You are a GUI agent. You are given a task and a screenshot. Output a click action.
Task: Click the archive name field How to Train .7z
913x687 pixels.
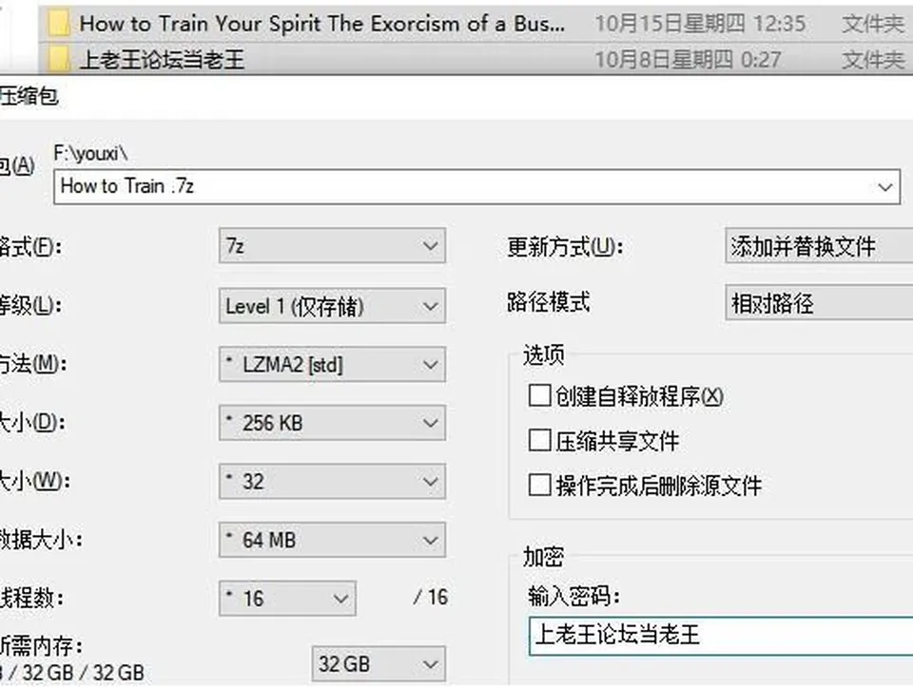476,187
